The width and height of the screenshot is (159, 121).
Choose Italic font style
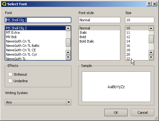point(99,33)
